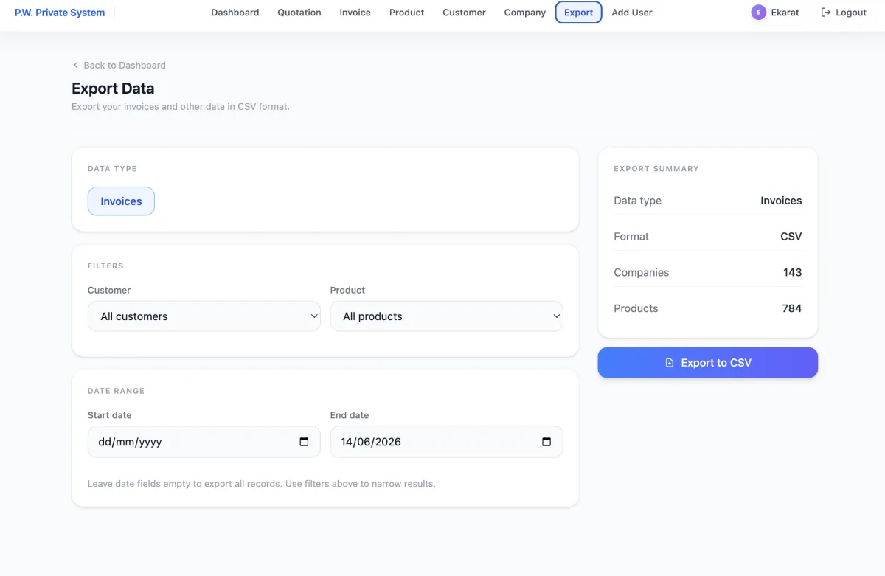Go to the Dashboard menu

pyautogui.click(x=235, y=13)
